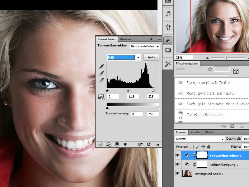This screenshot has height=187, width=249.
Task: Click the 229 highlight input field
Action: tap(153, 97)
